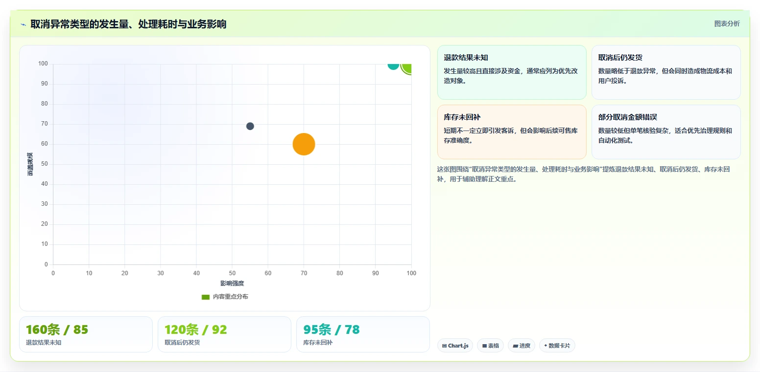Click the Chart.js tag chip

455,346
